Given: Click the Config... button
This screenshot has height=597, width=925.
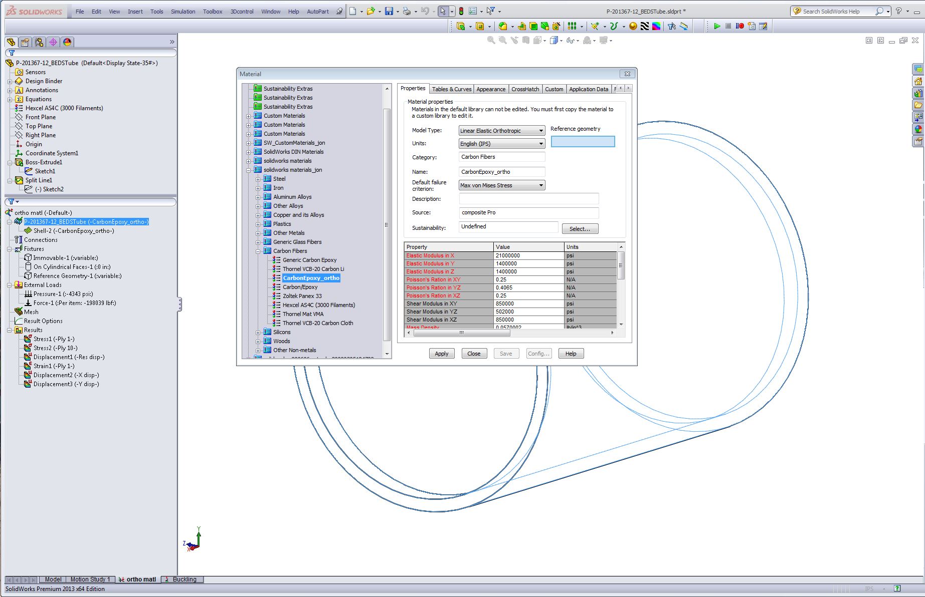Looking at the screenshot, I should click(x=539, y=354).
